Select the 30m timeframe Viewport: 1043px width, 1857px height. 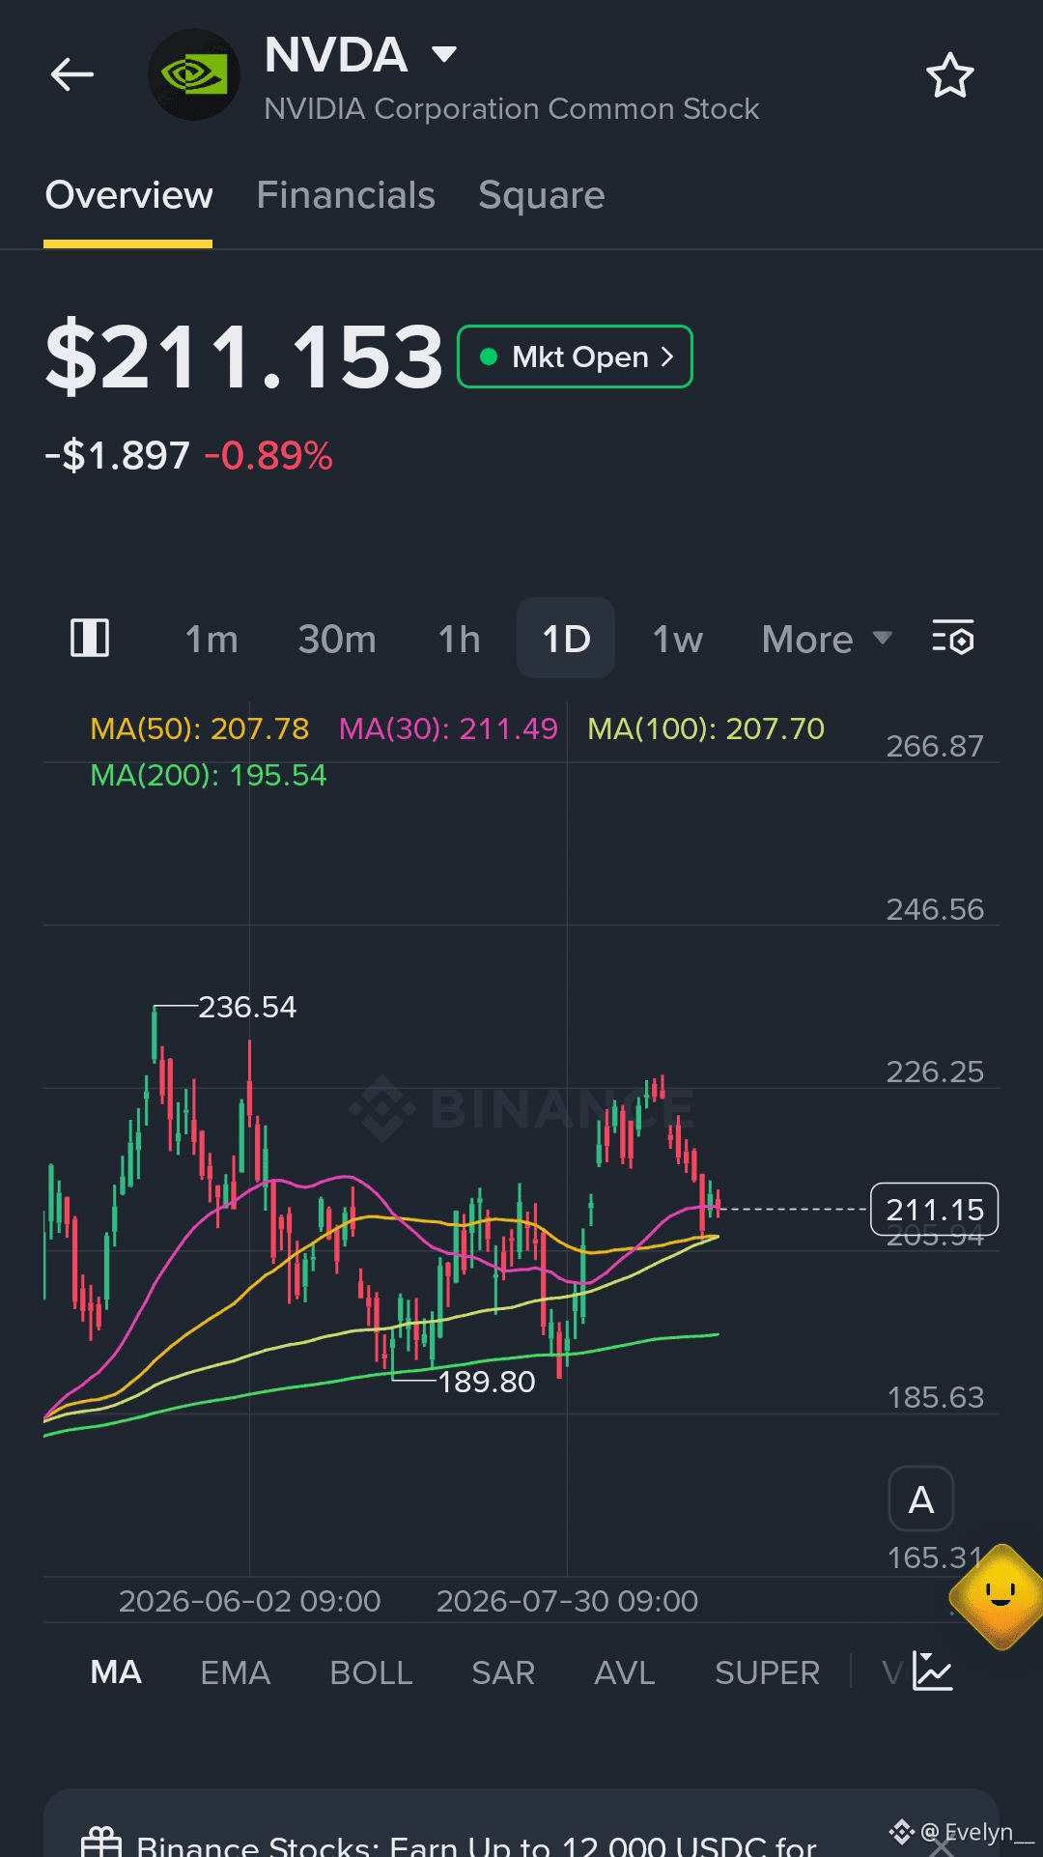[337, 639]
